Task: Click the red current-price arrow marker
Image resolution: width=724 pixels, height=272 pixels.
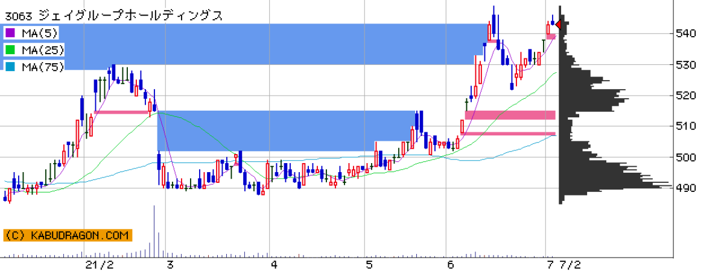Action: [558, 25]
